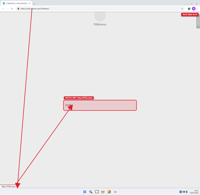Open the Windows Start menu
Viewport: 200px width, 195px height.
click(x=85, y=192)
